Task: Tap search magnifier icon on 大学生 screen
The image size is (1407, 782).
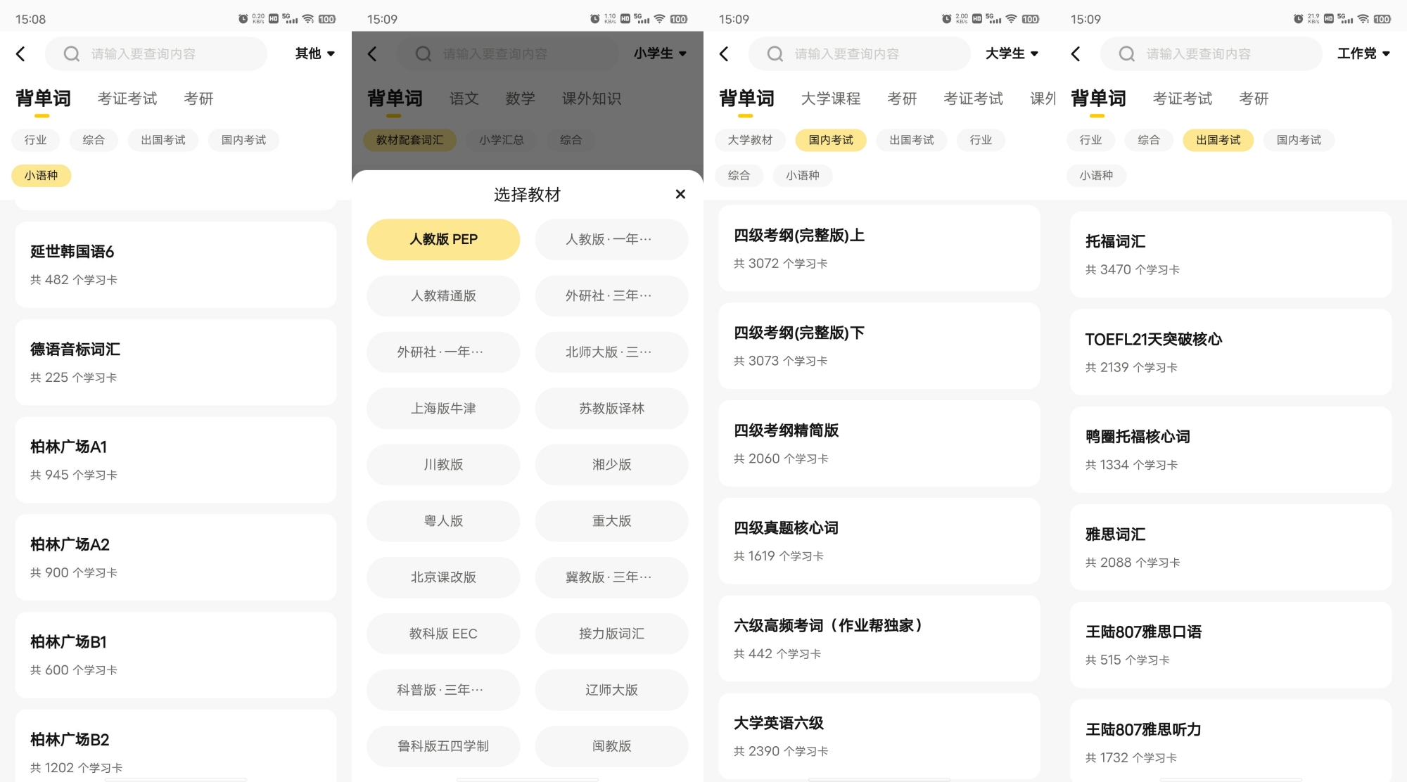Action: 775,54
